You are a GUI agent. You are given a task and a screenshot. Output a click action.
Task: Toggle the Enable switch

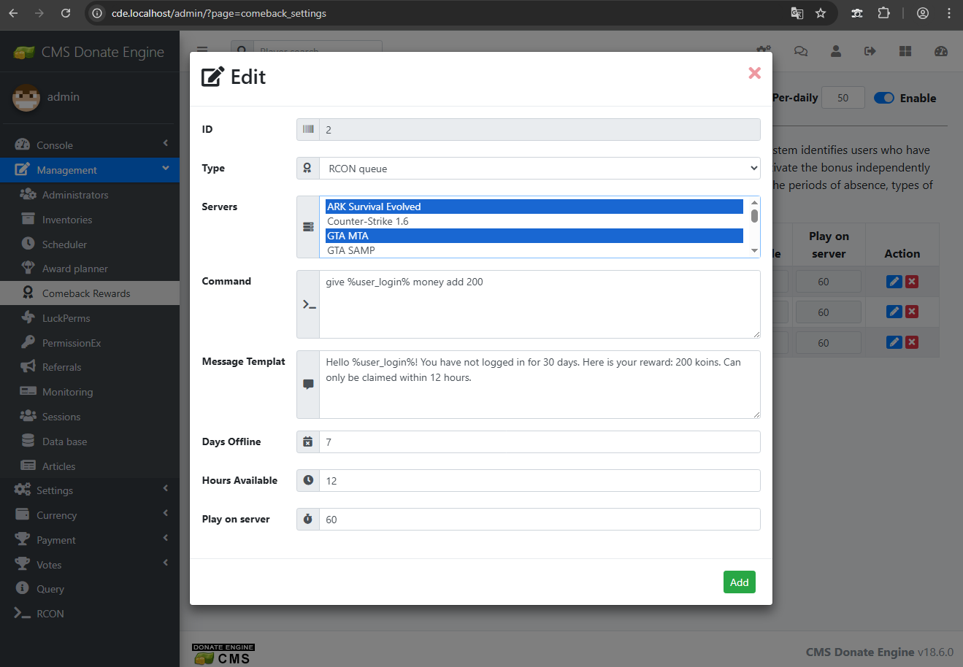[884, 99]
